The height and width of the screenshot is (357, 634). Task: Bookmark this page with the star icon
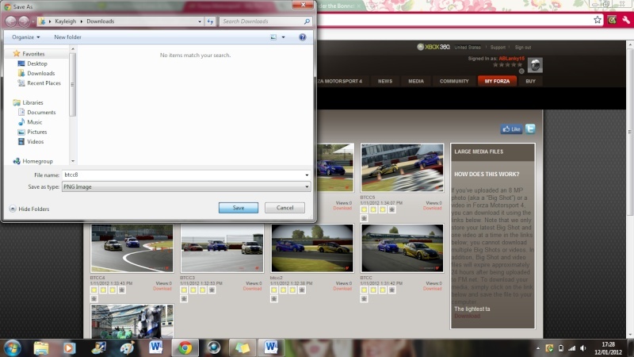pyautogui.click(x=598, y=20)
